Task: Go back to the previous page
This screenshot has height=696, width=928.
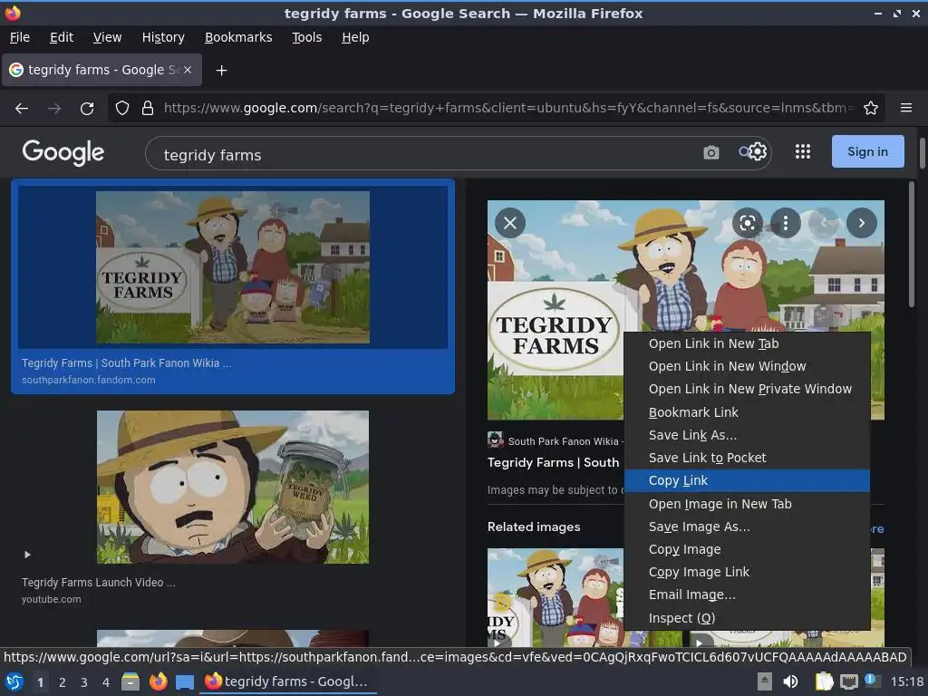Action: coord(22,109)
